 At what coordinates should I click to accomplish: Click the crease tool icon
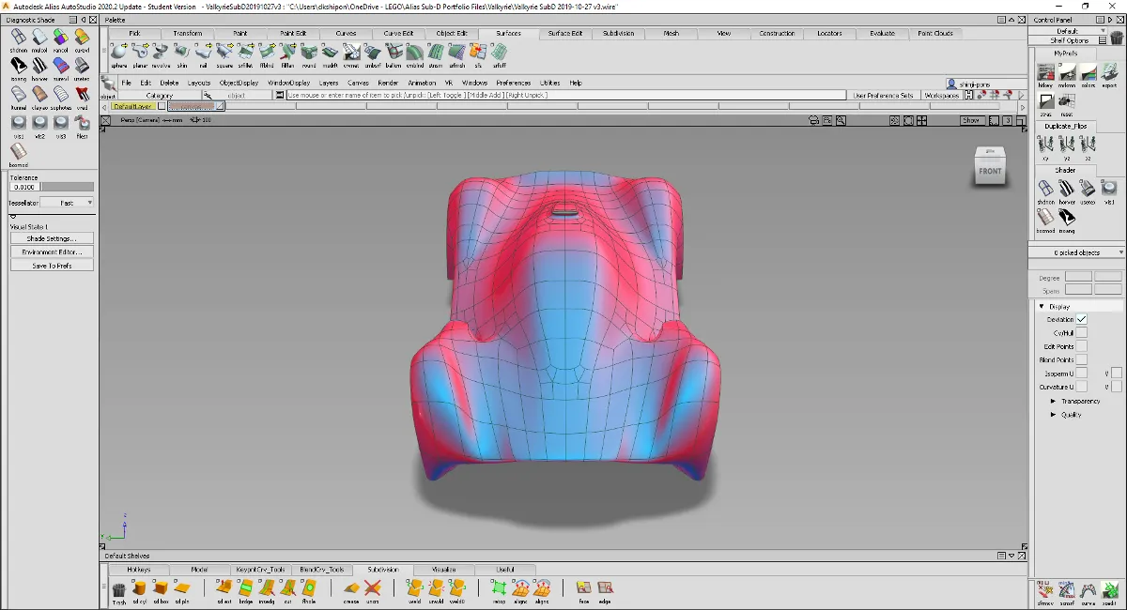351,588
